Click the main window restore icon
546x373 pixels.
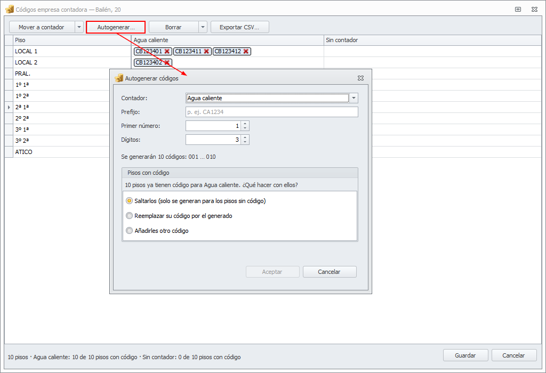(518, 10)
